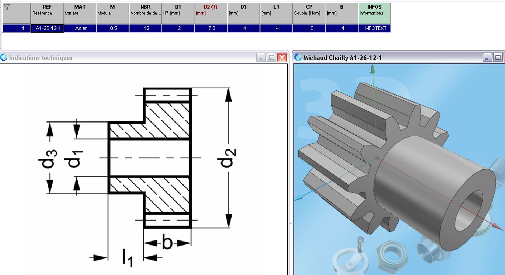Click the filter funnel icon in table header
The height and width of the screenshot is (275, 505).
[x=6, y=7]
